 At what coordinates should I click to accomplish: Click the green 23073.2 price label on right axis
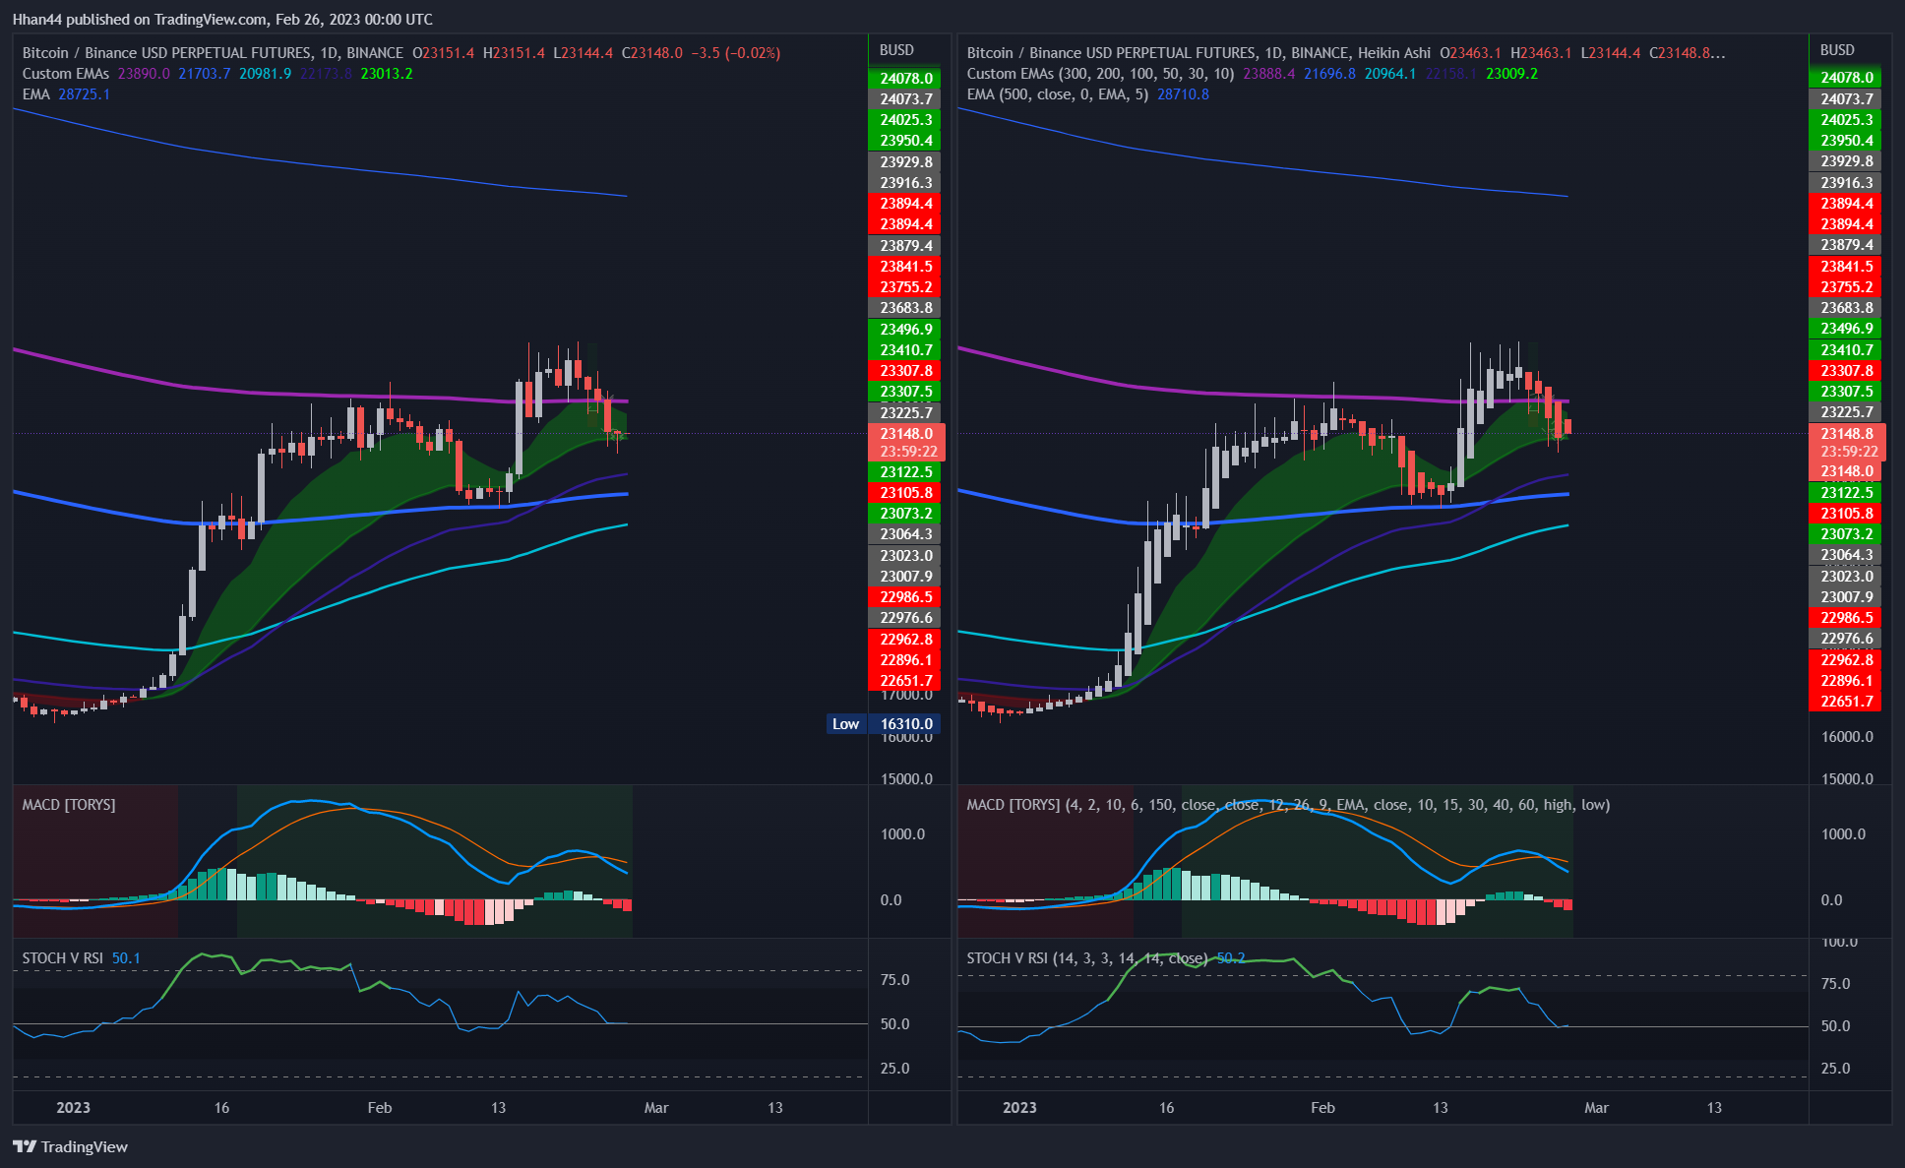1846,534
